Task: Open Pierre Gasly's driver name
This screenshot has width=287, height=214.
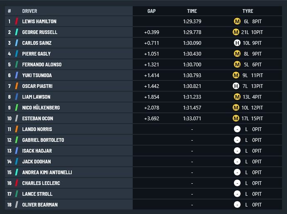Action: click(x=36, y=54)
